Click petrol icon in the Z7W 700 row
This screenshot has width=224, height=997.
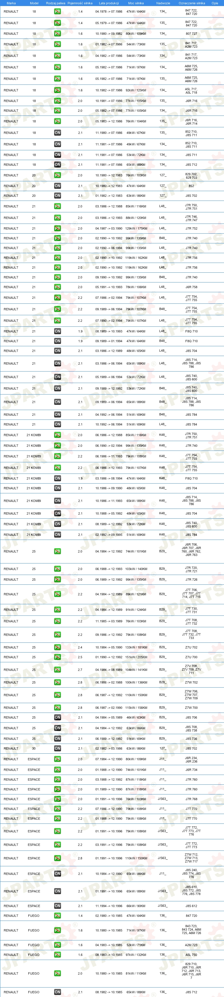click(58, 707)
